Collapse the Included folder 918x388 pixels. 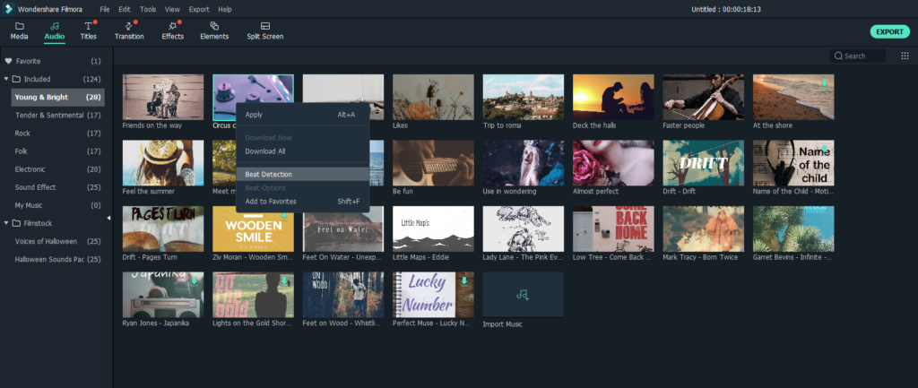pos(9,79)
